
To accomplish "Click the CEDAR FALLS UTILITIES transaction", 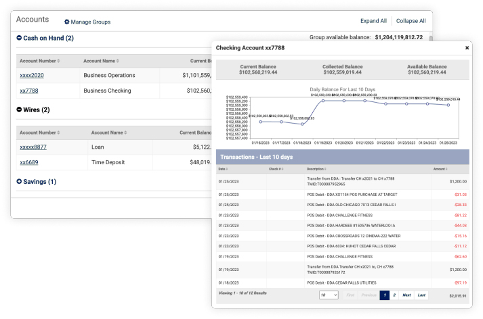I will point(343,283).
